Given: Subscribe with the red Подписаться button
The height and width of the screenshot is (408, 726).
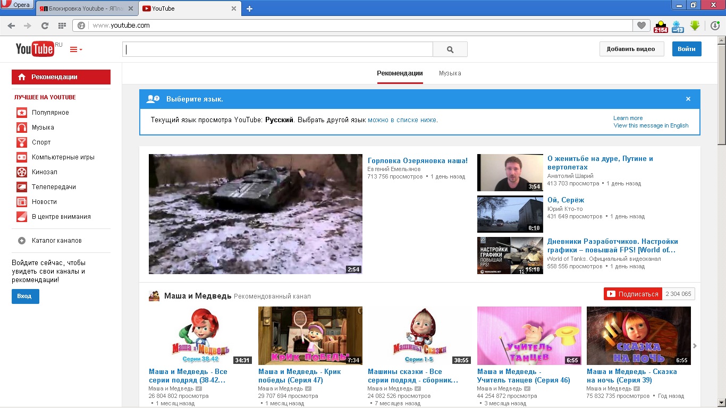Looking at the screenshot, I should (x=633, y=294).
